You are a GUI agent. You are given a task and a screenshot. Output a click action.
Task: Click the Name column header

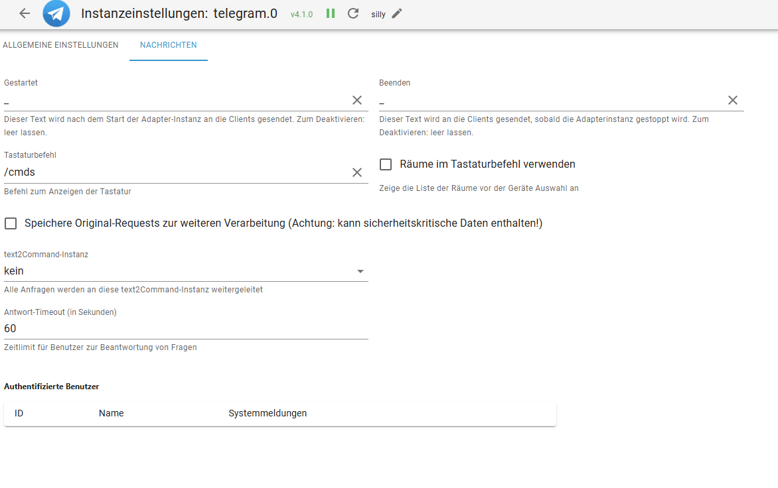point(111,413)
